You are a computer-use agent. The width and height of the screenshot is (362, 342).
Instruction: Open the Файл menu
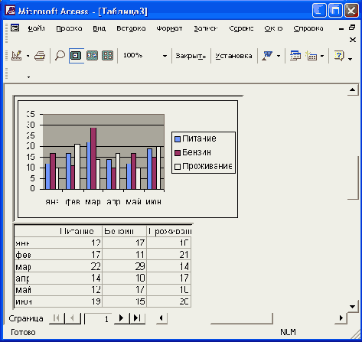tap(36, 28)
